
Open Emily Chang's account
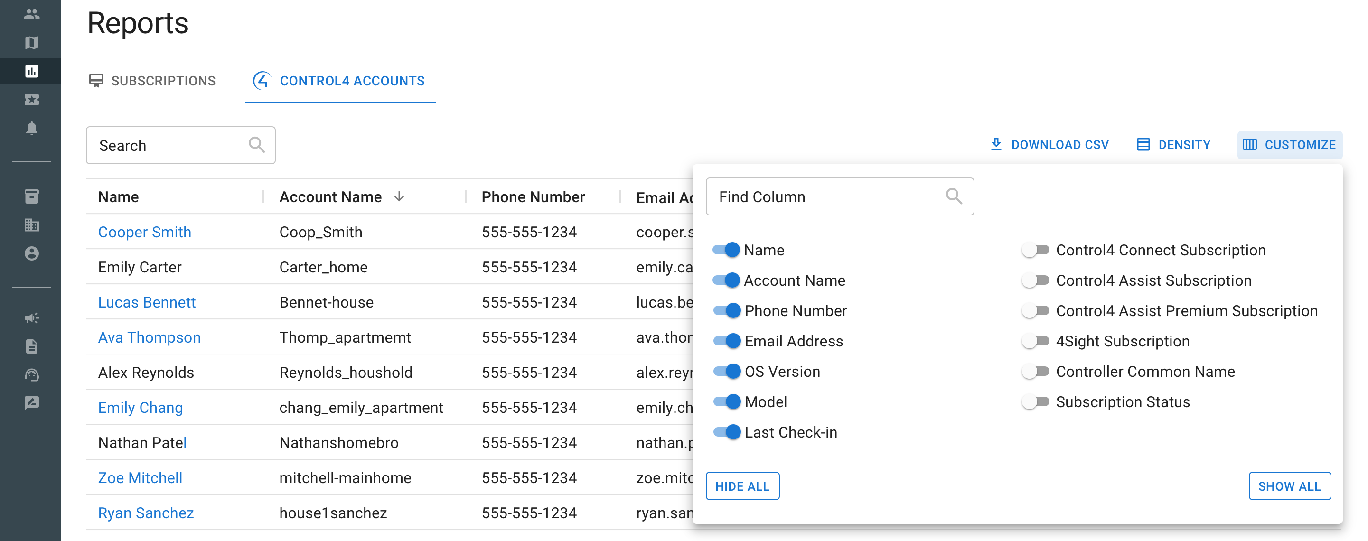[x=140, y=407]
